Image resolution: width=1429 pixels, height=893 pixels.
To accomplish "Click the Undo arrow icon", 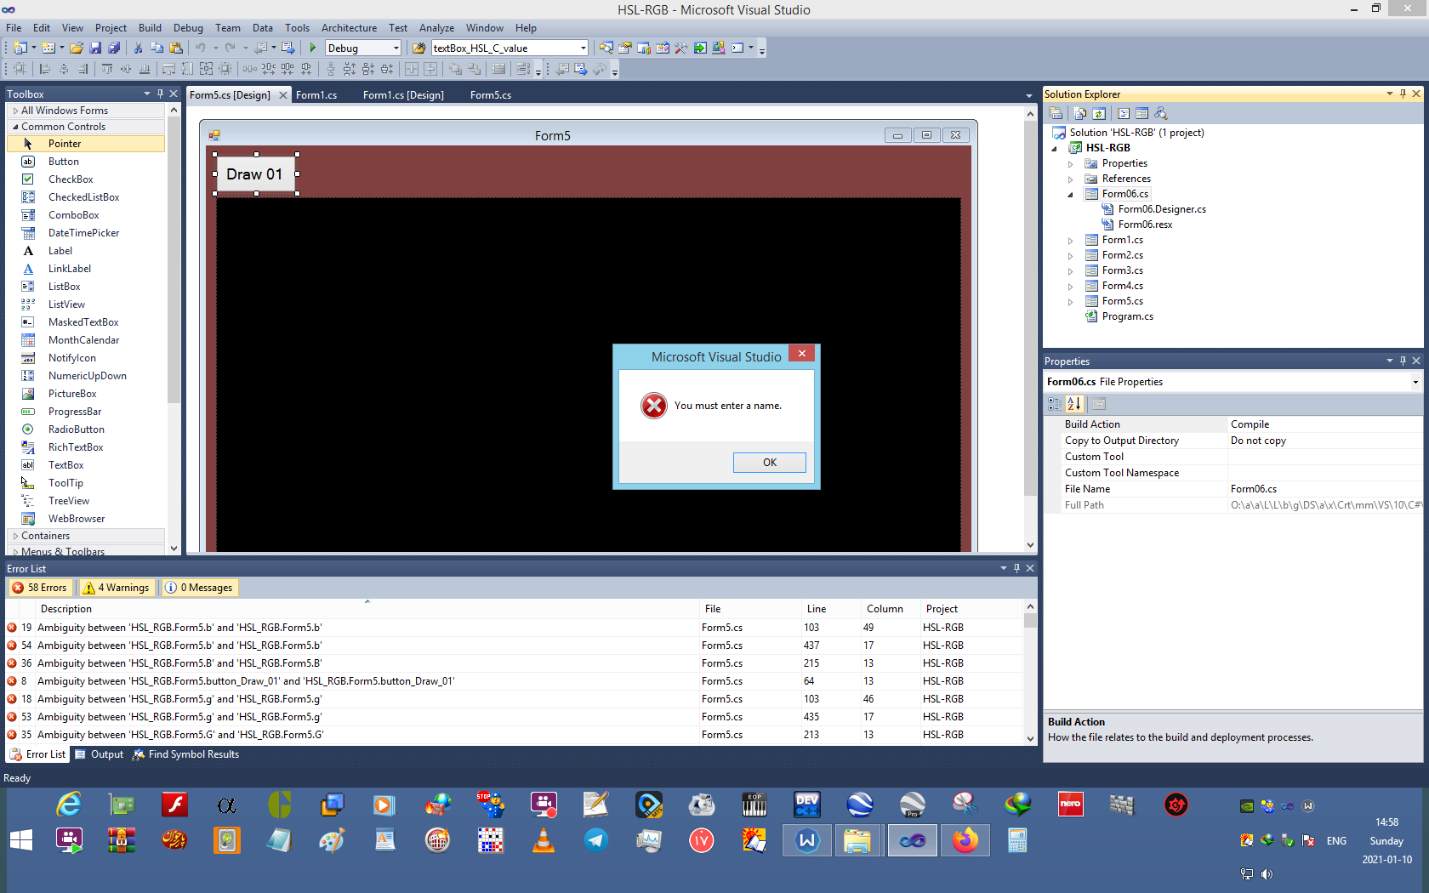I will pos(201,48).
